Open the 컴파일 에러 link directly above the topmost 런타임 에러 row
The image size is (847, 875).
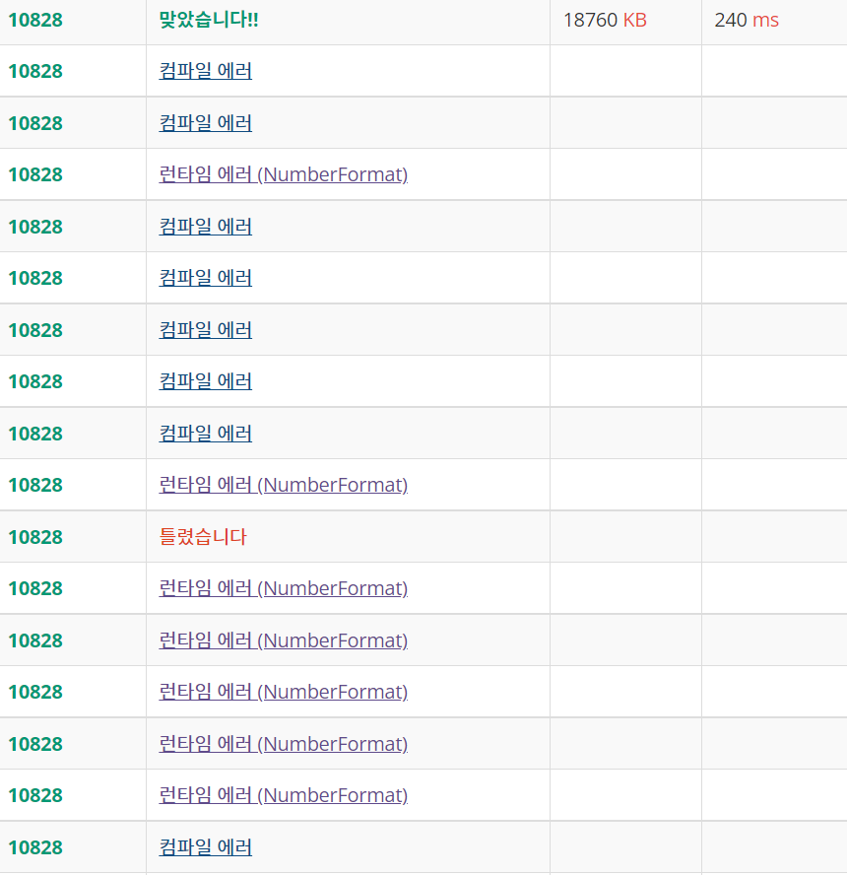(x=205, y=123)
